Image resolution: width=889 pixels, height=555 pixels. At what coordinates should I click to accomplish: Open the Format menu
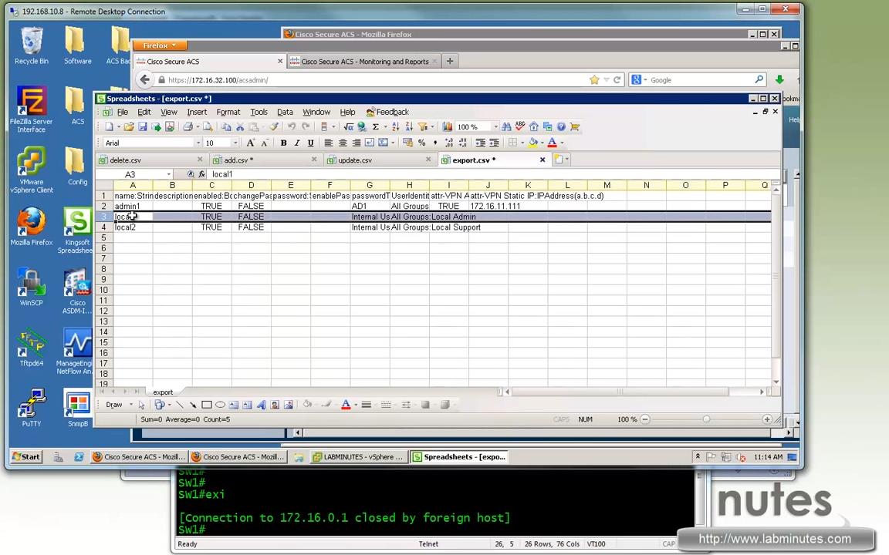tap(228, 112)
